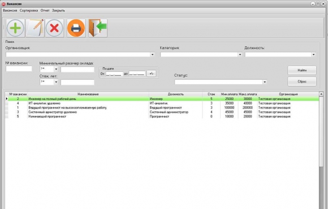Viewport: 328px width, 209px height.
Task: Open the Статус dropdown list
Action: pos(265,82)
